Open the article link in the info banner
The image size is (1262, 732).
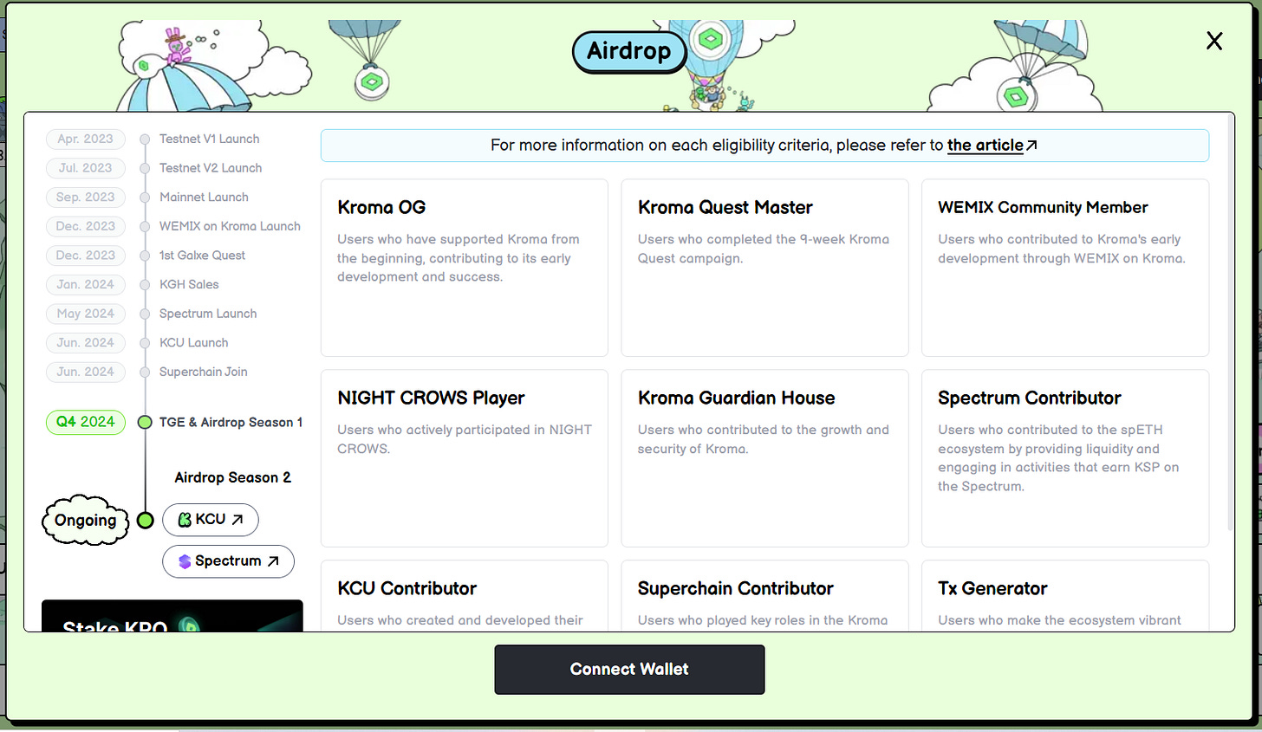click(985, 145)
